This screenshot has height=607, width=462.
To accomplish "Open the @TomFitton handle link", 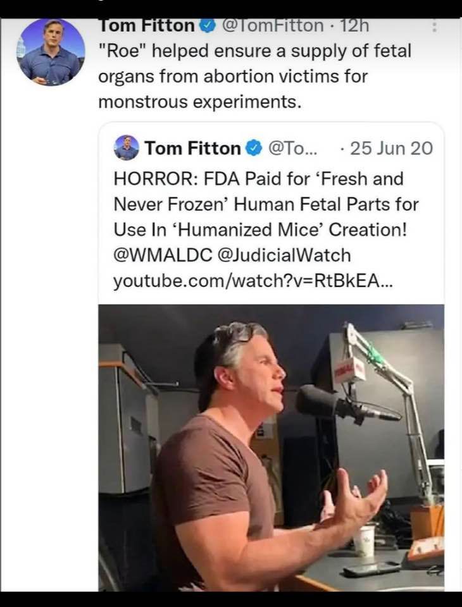I will point(273,26).
